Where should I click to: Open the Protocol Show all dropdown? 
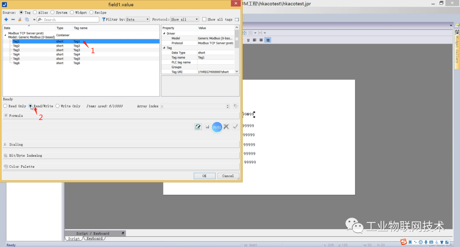coord(184,19)
